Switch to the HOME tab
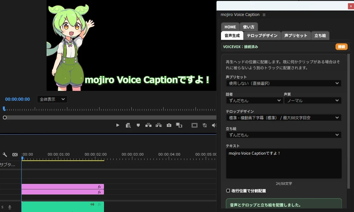The image size is (354, 212). [230, 27]
